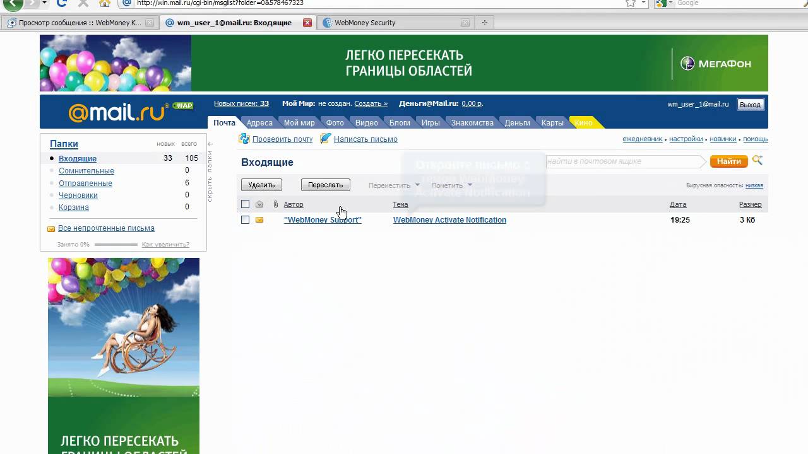808x454 pixels.
Task: Click Написать письмо link
Action: click(365, 139)
